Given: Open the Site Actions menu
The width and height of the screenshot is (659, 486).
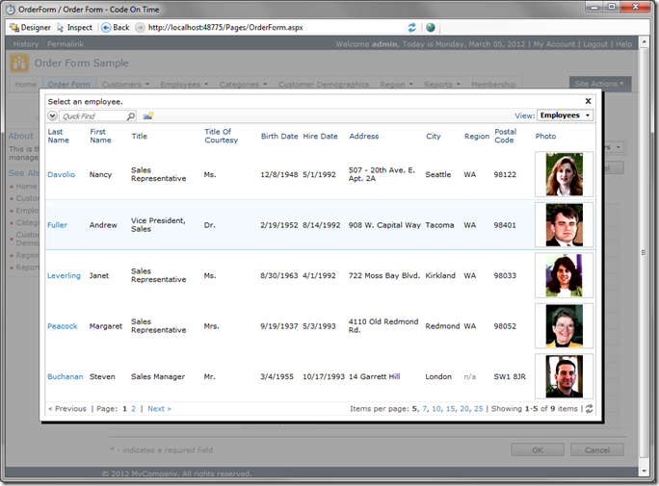Looking at the screenshot, I should [x=600, y=84].
